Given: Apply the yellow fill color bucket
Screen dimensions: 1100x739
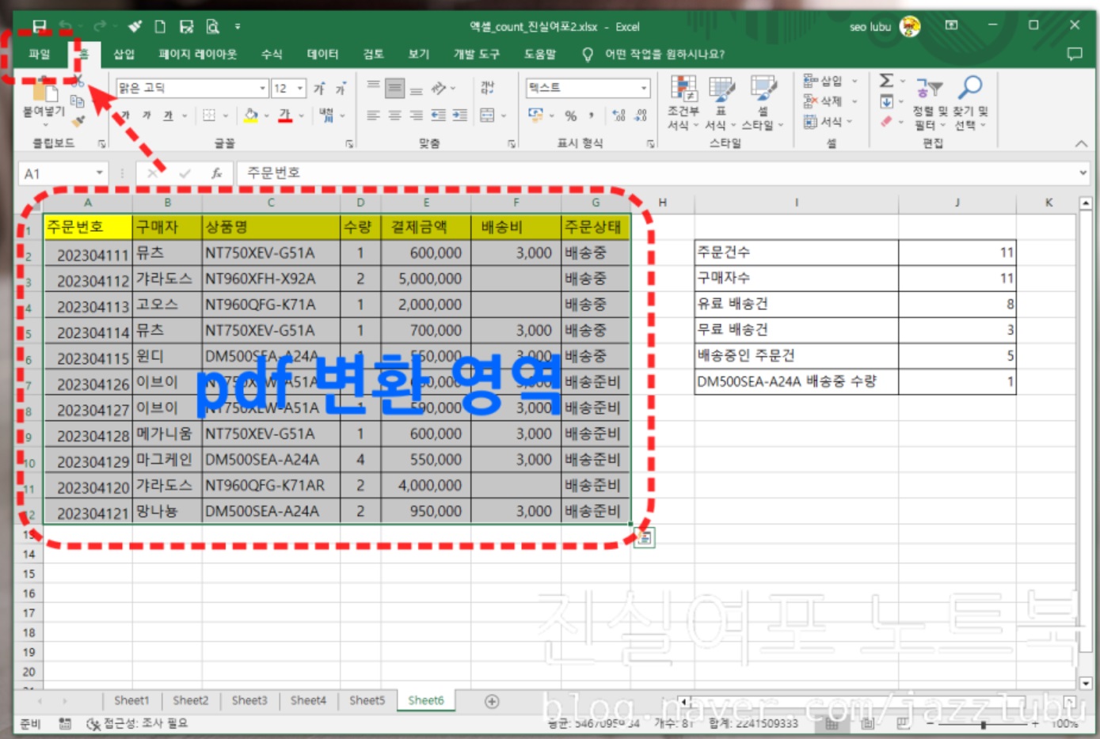Looking at the screenshot, I should pos(251,116).
